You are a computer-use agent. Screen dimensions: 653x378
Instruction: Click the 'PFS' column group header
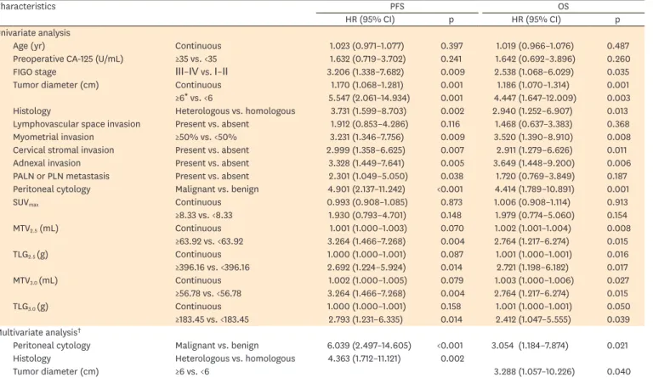pos(397,7)
